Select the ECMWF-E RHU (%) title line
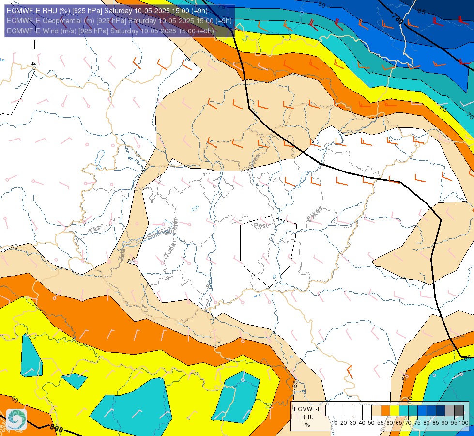474x436 pixels. (x=107, y=11)
